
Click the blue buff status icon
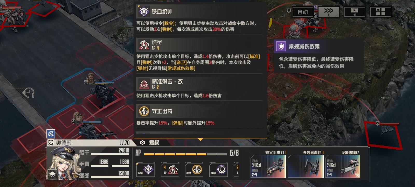click(x=51, y=134)
